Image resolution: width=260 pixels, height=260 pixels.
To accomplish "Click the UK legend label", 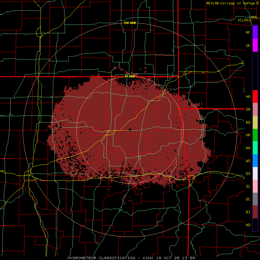I will (x=248, y=45).
